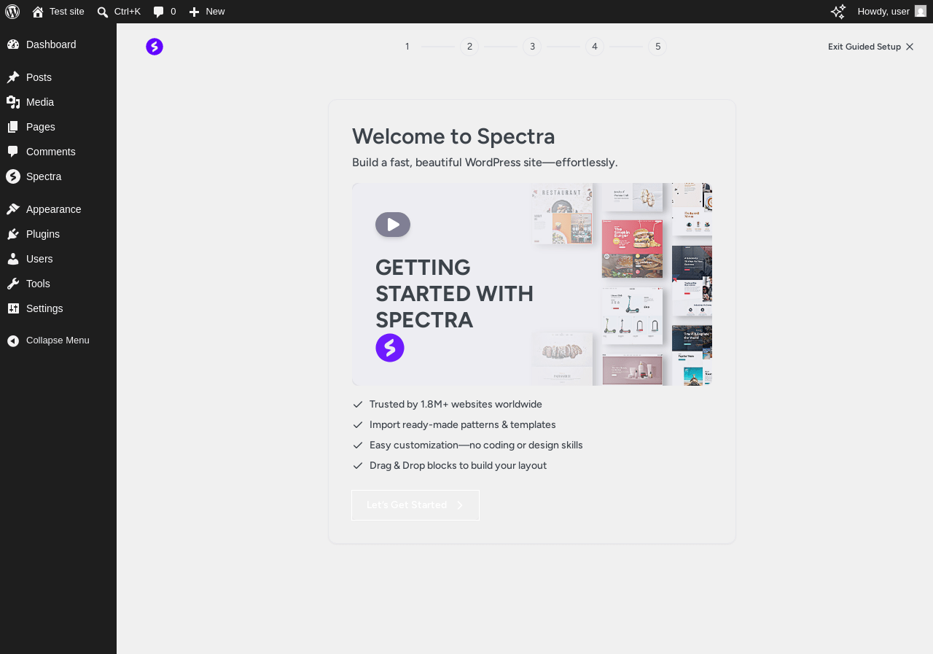The width and height of the screenshot is (933, 654).
Task: Click the Spectra sidebar icon
Action: coord(13,176)
